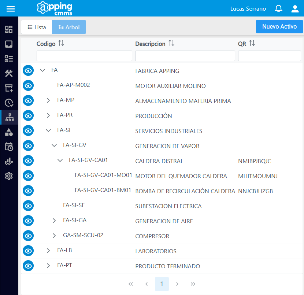Expand the FA-PR PRODUCCIÓN node
This screenshot has width=304, height=295.
pyautogui.click(x=48, y=115)
